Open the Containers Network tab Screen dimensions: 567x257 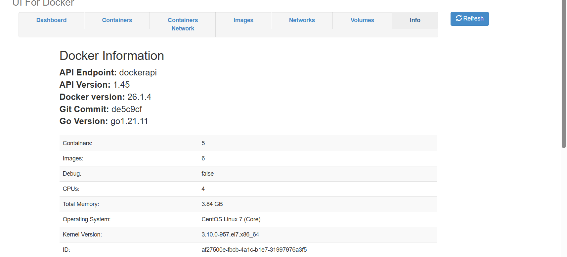pos(183,24)
